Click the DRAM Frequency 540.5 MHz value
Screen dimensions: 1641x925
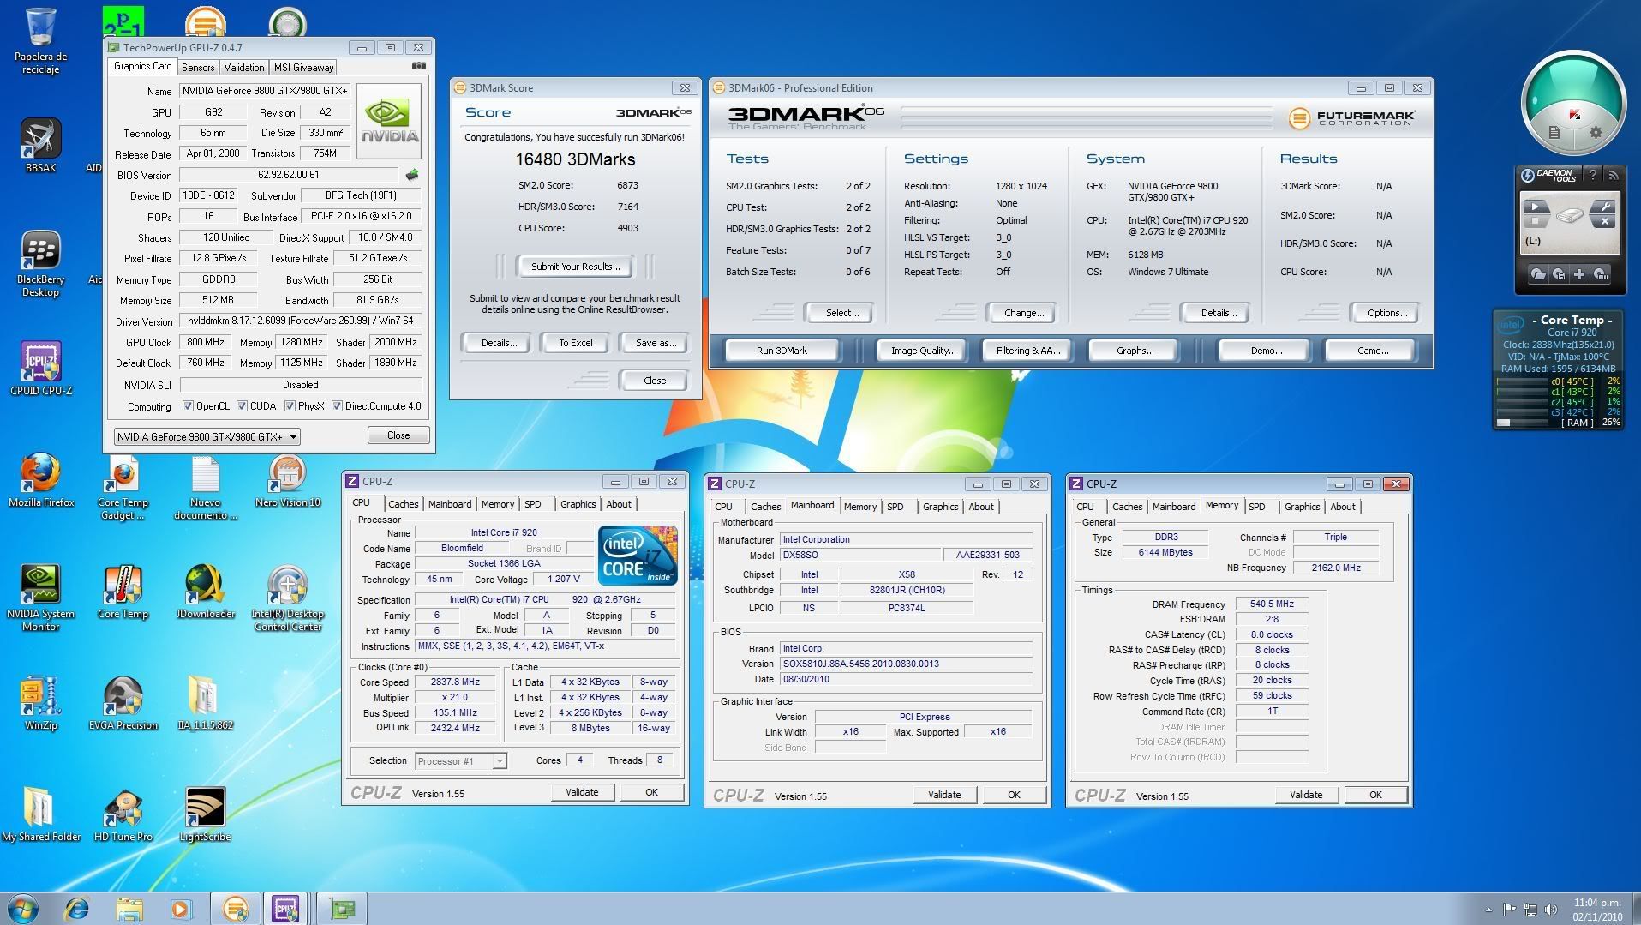[x=1272, y=604]
